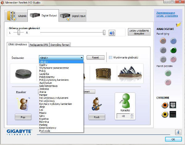
Task: Choose Wytłumione pomieszczenie environment
Action: (x=61, y=68)
